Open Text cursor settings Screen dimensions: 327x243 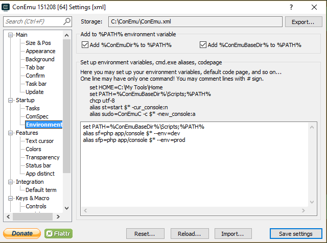40,141
